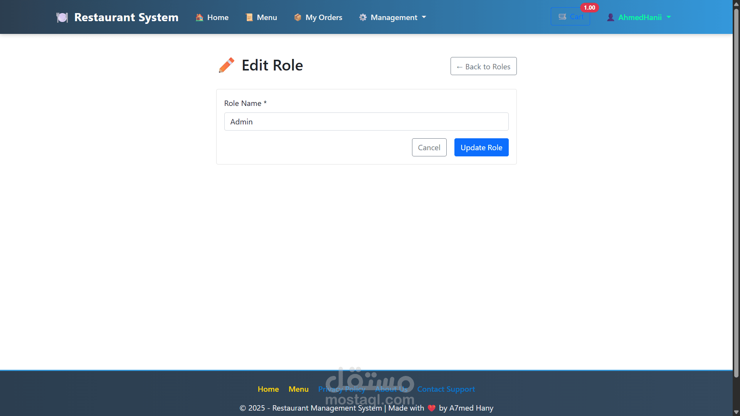Click the restaurant plate logo icon
Image resolution: width=740 pixels, height=416 pixels.
(62, 17)
